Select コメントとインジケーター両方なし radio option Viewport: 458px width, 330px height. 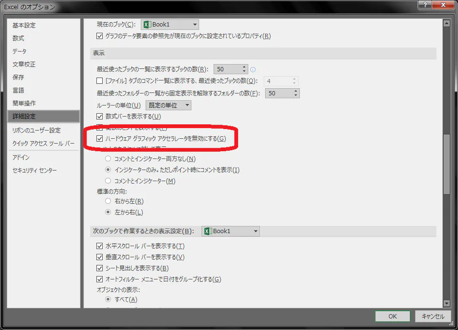click(108, 158)
